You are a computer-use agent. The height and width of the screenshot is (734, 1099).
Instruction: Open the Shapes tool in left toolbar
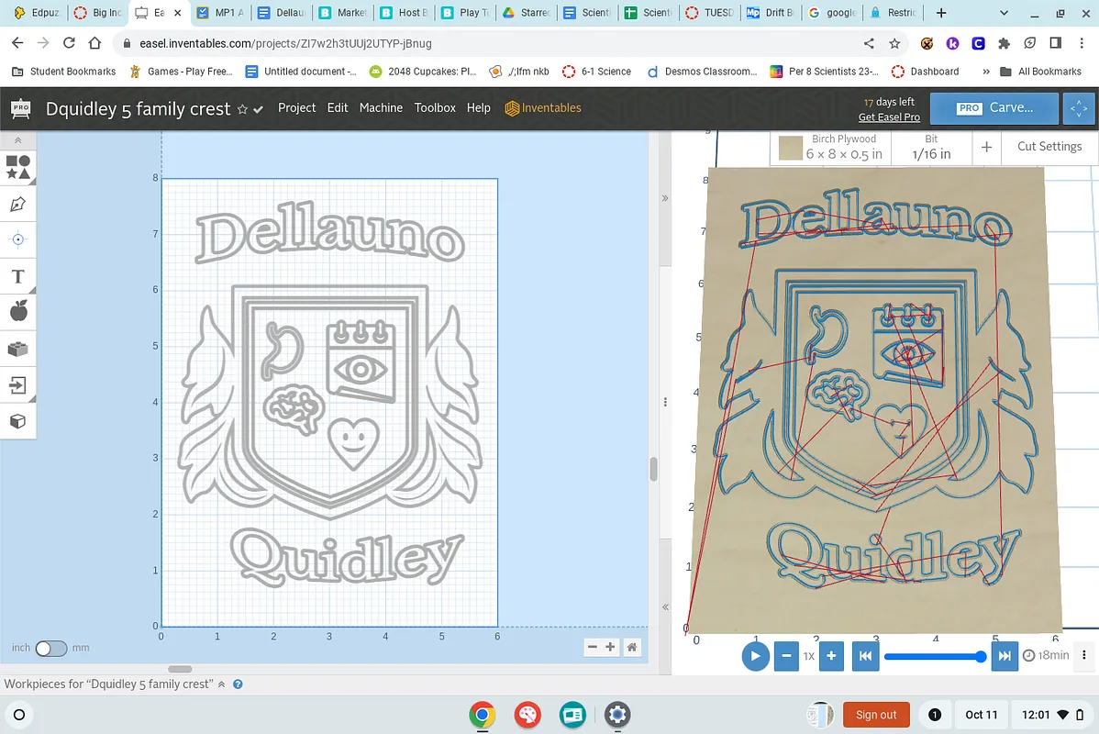(17, 167)
